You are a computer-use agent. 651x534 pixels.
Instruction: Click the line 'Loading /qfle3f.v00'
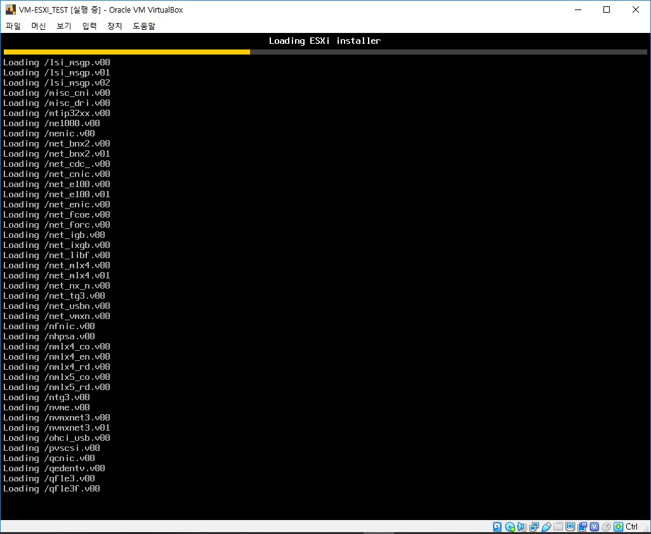tap(51, 489)
